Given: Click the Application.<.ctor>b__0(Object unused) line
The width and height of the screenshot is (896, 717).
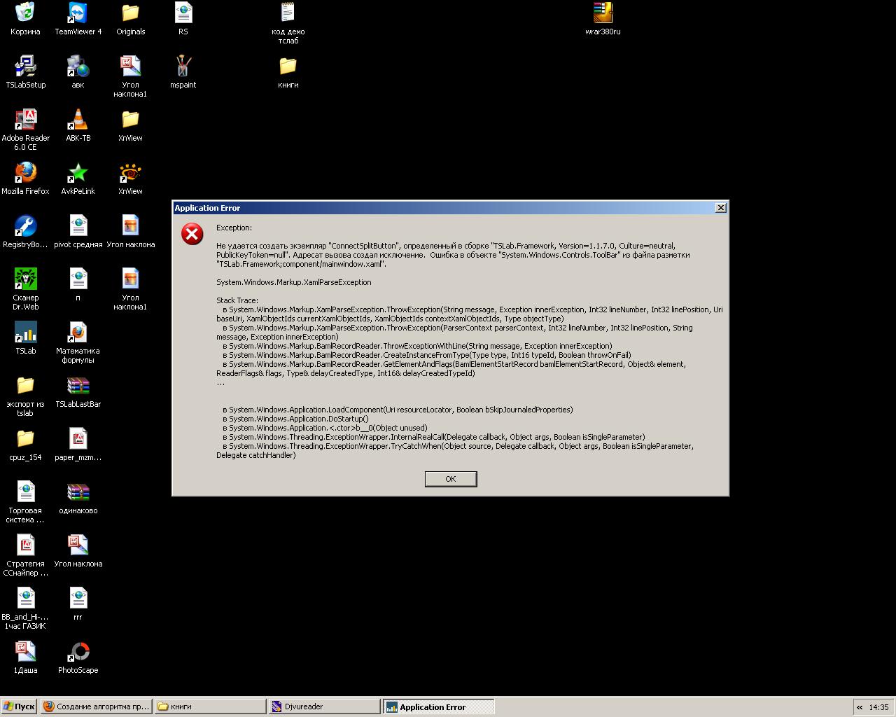Looking at the screenshot, I should coord(325,428).
